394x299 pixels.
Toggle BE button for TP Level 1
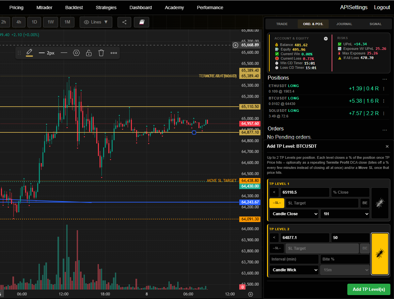pyautogui.click(x=365, y=203)
